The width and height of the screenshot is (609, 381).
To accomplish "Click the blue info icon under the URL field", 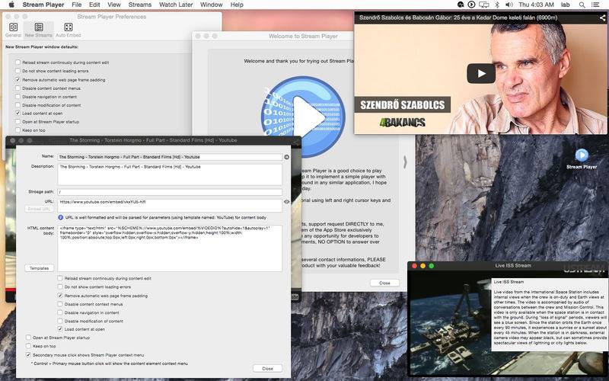I will tap(61, 218).
